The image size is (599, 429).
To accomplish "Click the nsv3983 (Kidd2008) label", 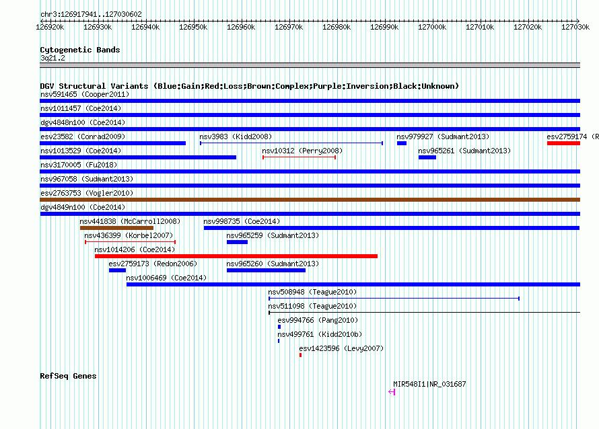I will 236,136.
